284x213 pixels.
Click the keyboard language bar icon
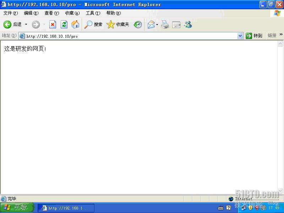pos(220,208)
